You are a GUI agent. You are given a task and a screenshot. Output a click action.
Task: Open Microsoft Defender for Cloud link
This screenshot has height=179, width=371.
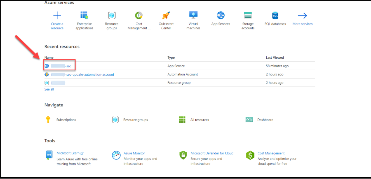pyautogui.click(x=212, y=153)
